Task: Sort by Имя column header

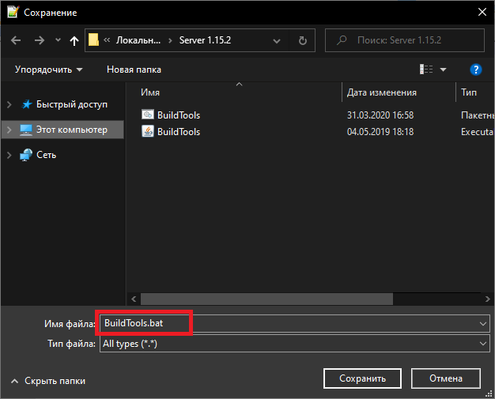Action: [x=150, y=92]
